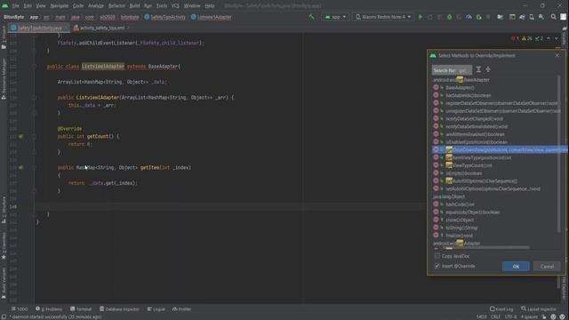569x320 pixels.
Task: Open the Resource Manager sidebar panel
Action: (x=4, y=78)
